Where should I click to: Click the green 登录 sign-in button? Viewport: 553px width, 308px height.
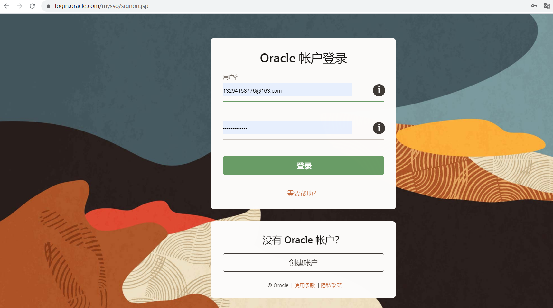pos(303,166)
